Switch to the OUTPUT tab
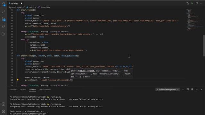The height and width of the screenshot is (115, 205). click(23, 89)
